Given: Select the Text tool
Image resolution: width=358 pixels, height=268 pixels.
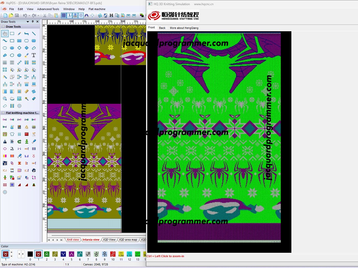Looking at the screenshot, I should click(34, 55).
